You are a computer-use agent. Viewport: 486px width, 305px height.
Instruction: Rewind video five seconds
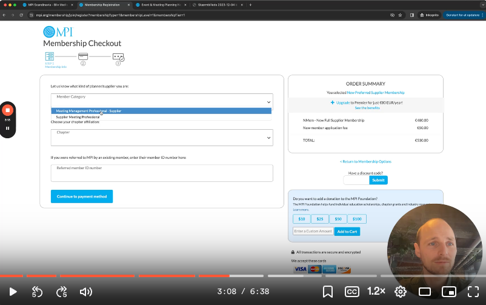(37, 292)
